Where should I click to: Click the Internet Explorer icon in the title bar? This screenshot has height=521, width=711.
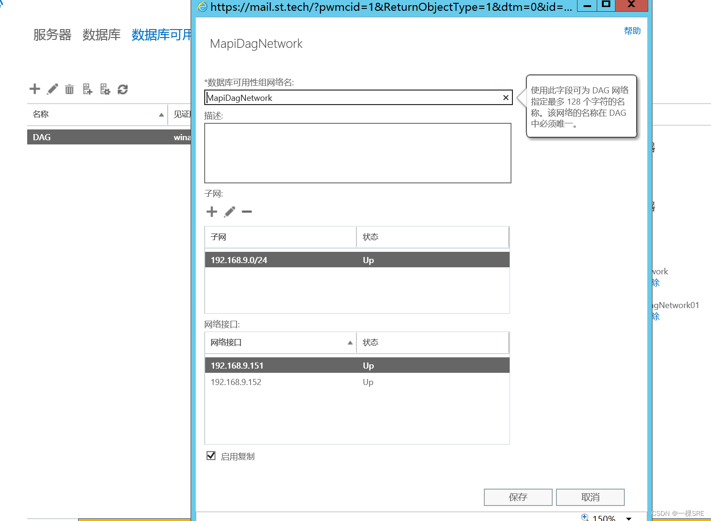[x=203, y=7]
